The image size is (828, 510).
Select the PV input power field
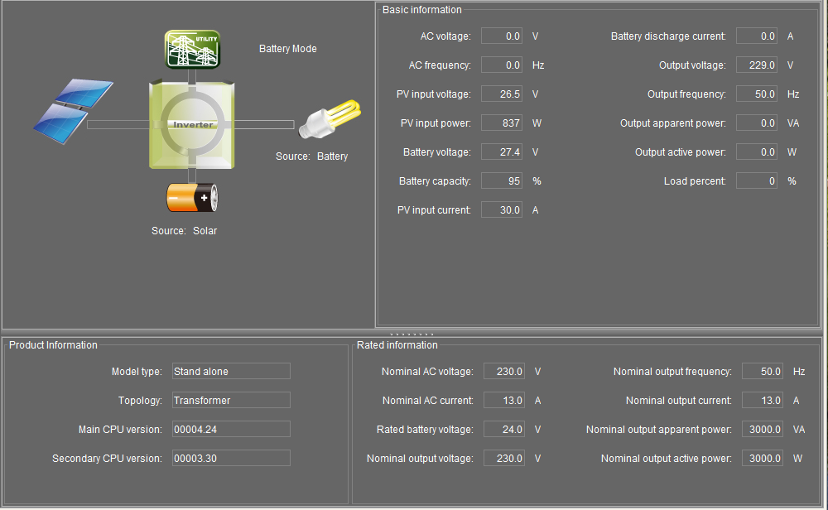(x=502, y=123)
